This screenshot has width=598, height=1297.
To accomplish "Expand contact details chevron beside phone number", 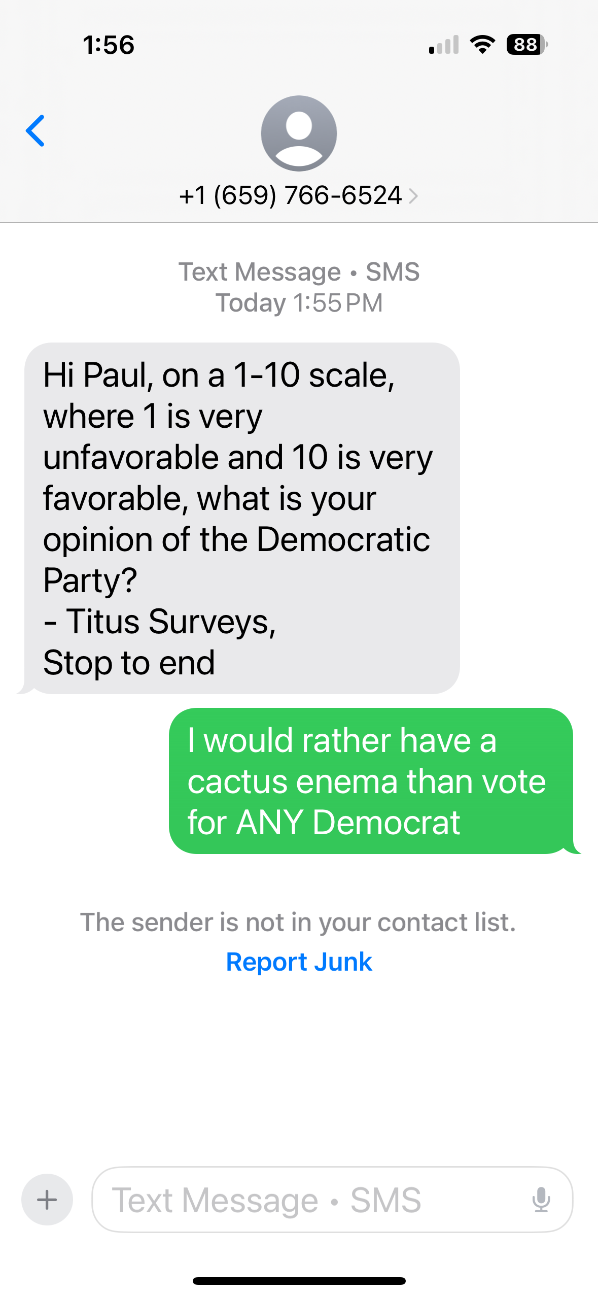I will pyautogui.click(x=414, y=196).
